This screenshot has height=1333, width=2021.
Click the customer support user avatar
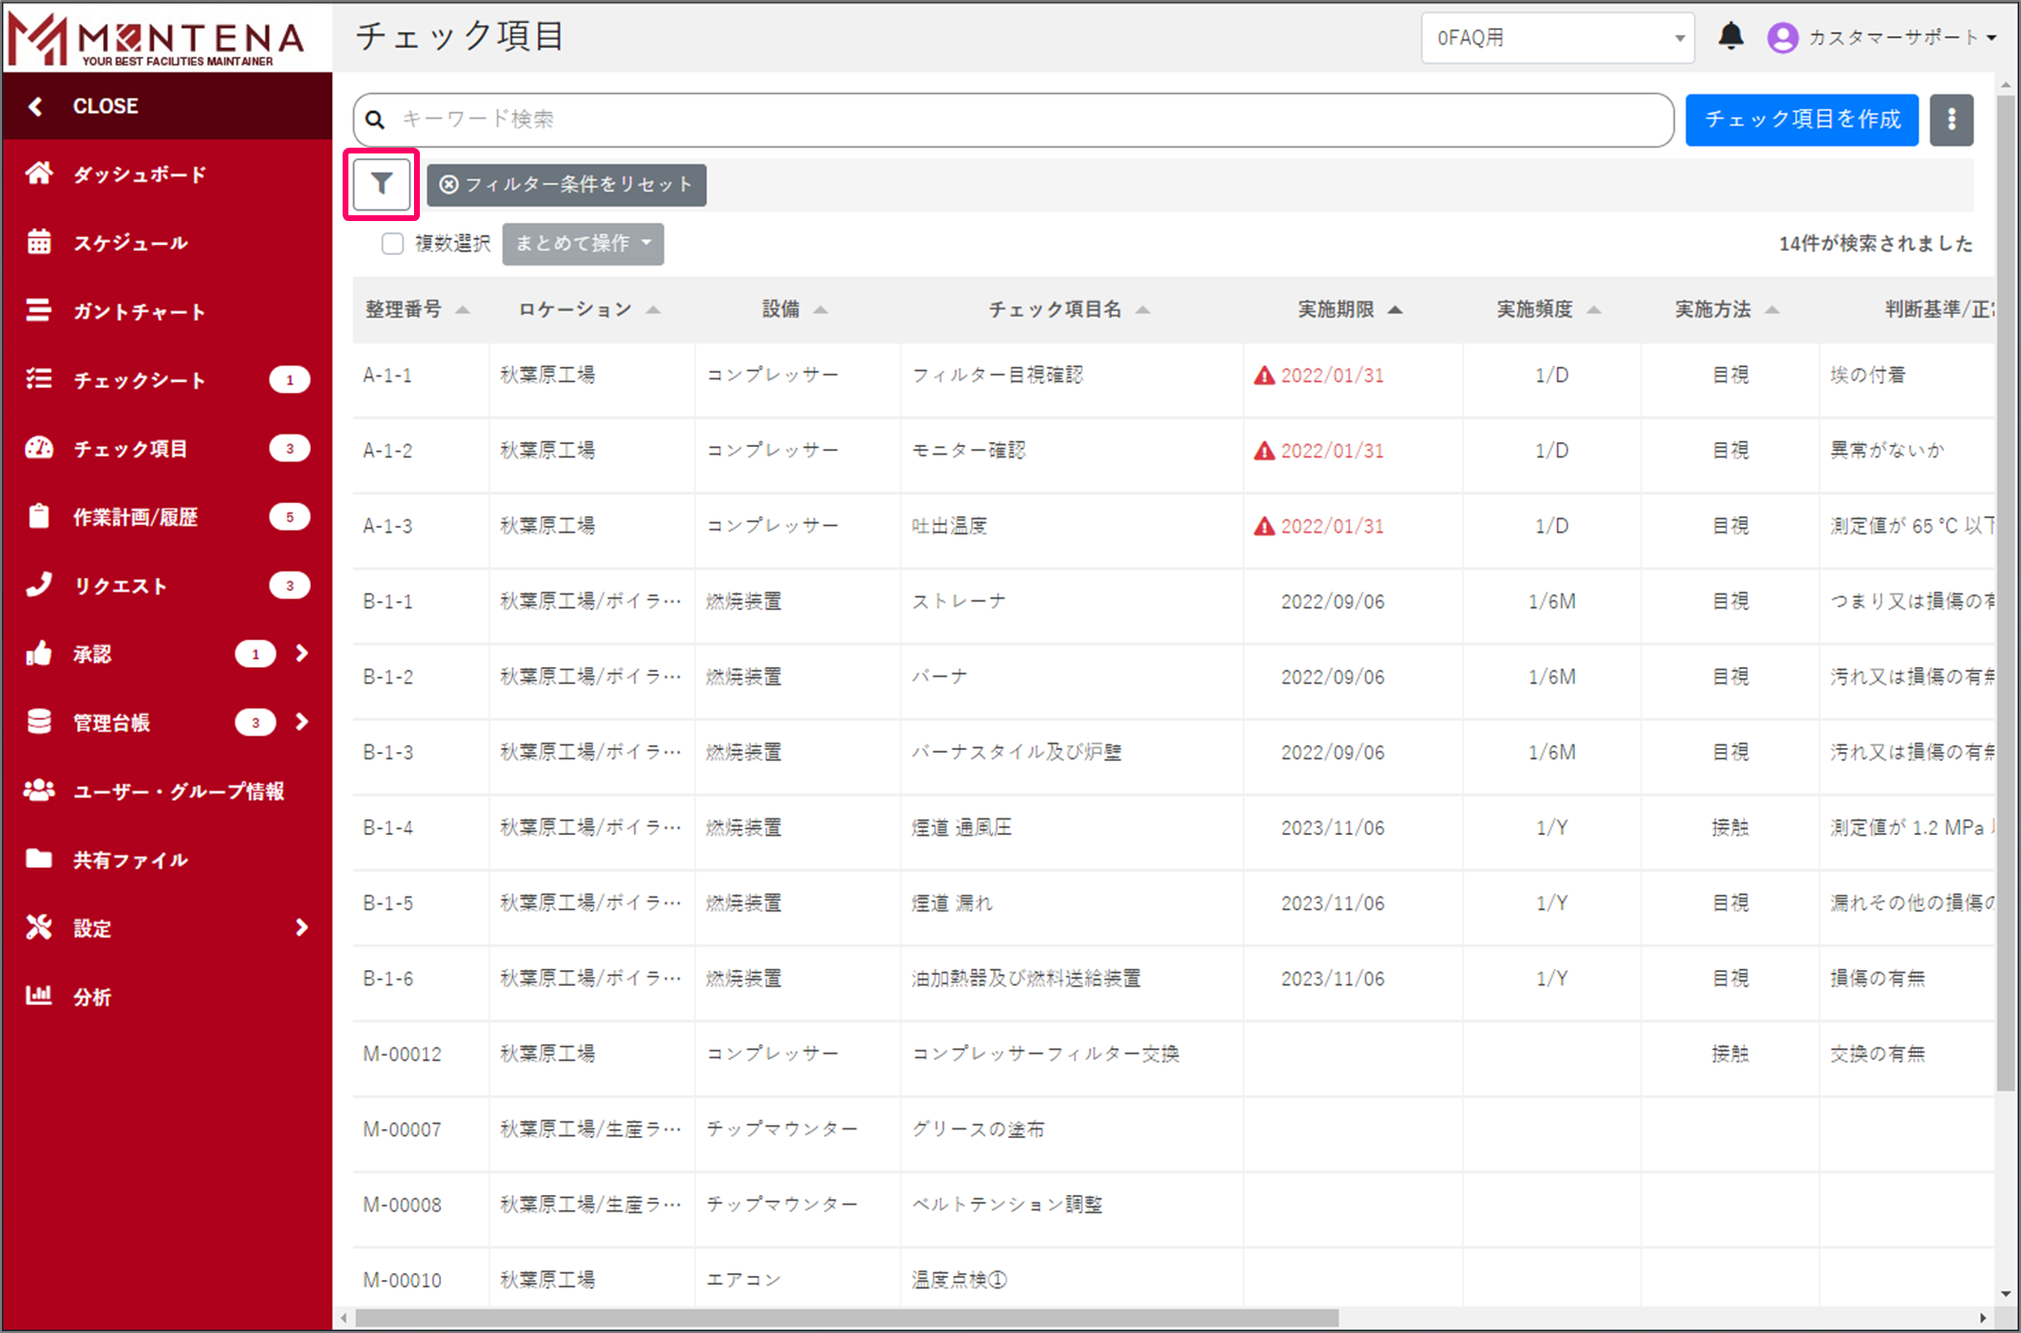coord(1782,38)
